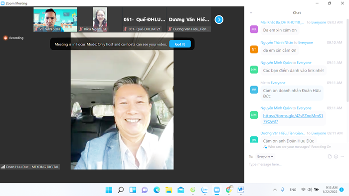Open the chat more options ellipsis
Viewport: 349px width, 196px height.
342,157
